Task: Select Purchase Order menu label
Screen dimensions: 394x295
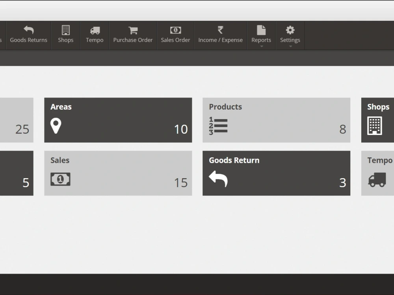Action: pos(133,40)
